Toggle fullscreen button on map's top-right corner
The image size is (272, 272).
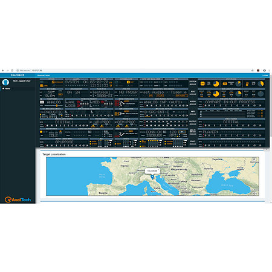254,160
